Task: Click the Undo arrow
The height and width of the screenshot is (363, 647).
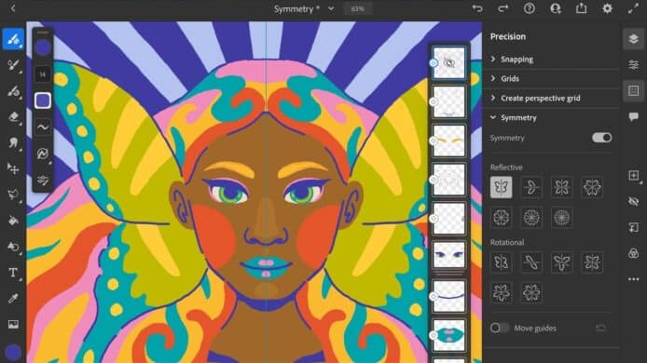Action: [x=477, y=8]
